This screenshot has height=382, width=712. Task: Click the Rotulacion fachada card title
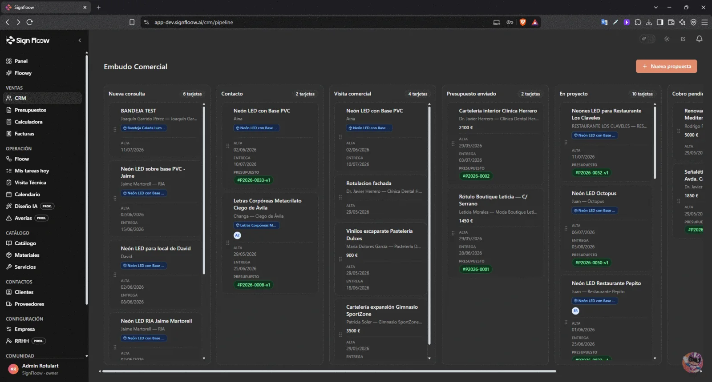(x=369, y=183)
